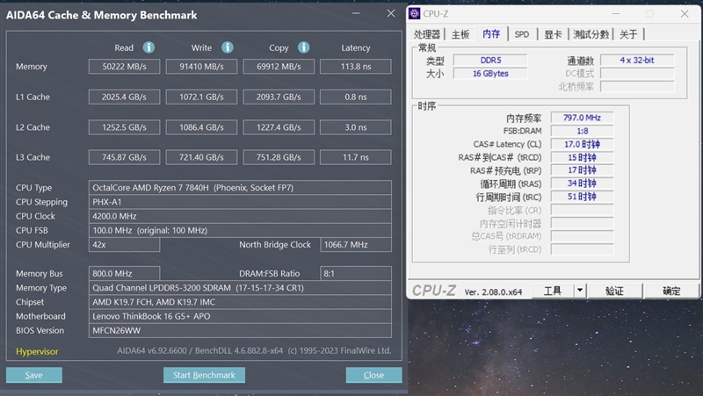Image resolution: width=703 pixels, height=396 pixels.
Task: Click L2 Cache latency 3.0 ns
Action: [x=356, y=127]
